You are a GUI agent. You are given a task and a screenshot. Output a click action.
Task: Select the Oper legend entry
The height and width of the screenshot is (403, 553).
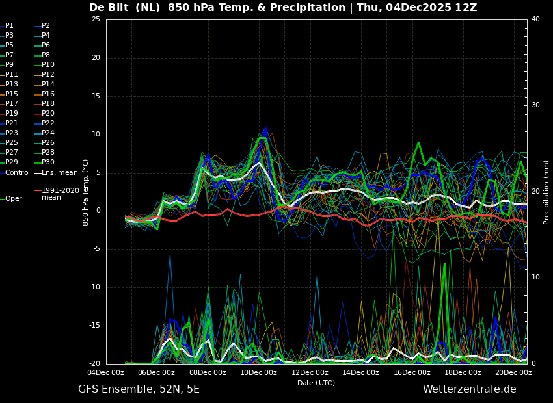(x=11, y=199)
